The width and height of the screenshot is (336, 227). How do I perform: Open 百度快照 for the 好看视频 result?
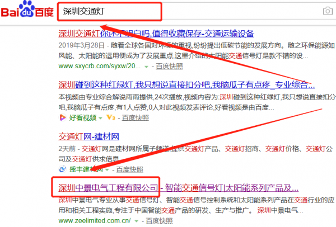coord(136,118)
